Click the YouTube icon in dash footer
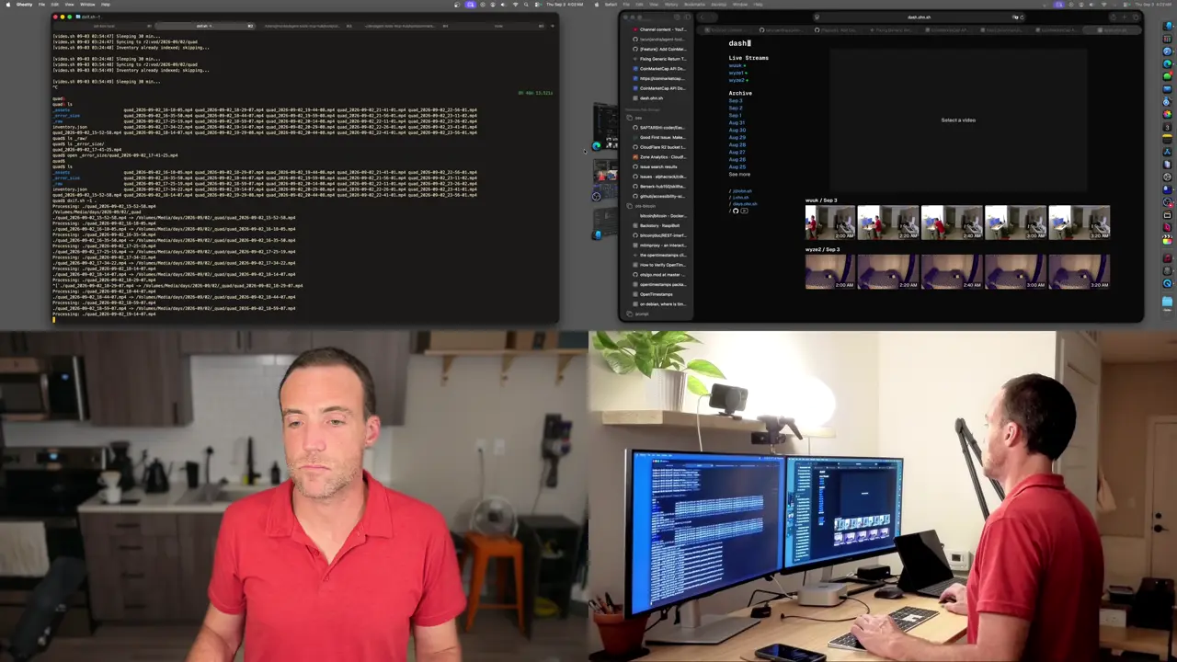Screen dimensions: 1177x662 pos(744,211)
